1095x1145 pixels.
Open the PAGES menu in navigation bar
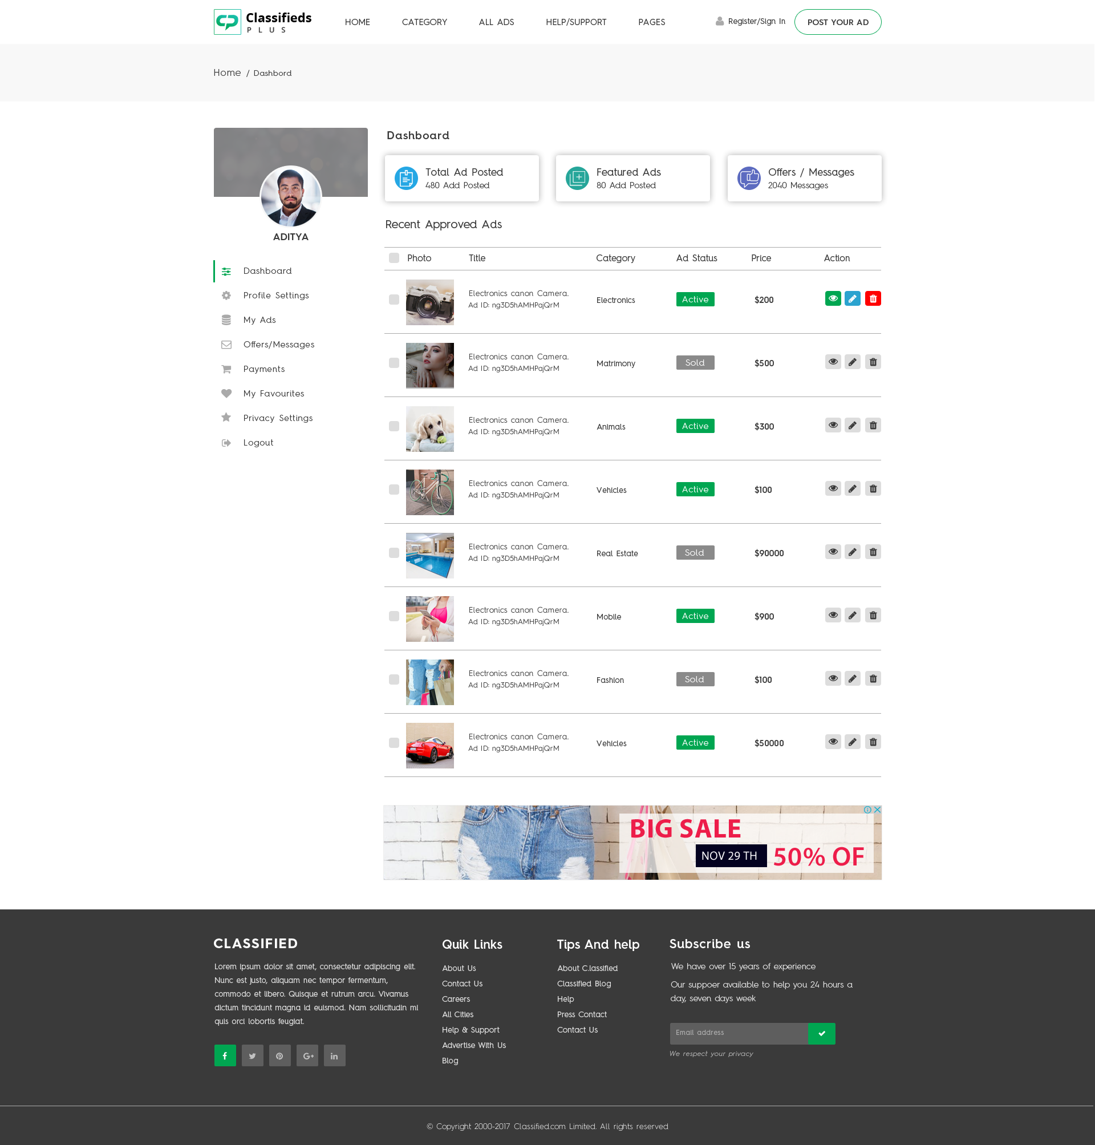click(x=651, y=22)
